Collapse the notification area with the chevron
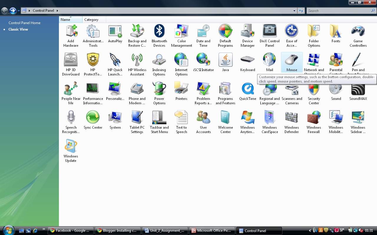 pyautogui.click(x=310, y=231)
